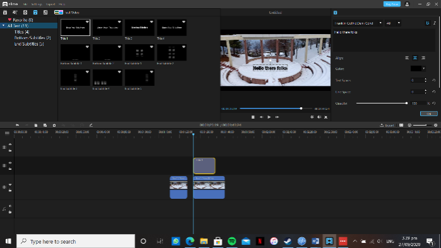Open the Export menu
441x248 pixels.
pos(51,4)
